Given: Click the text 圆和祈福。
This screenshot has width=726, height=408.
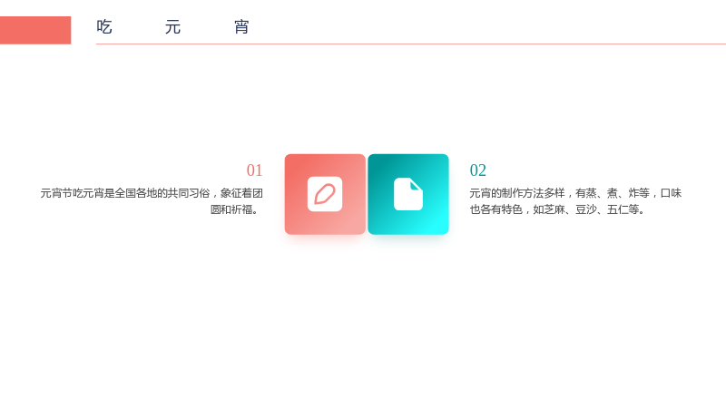Looking at the screenshot, I should coord(236,209).
